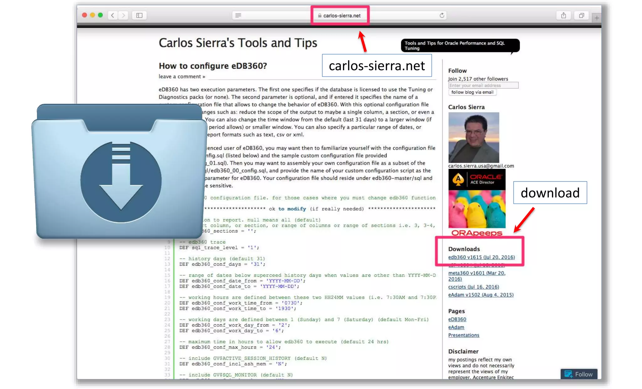This screenshot has width=642, height=389.
Task: Reload the page with the refresh icon
Action: point(442,15)
